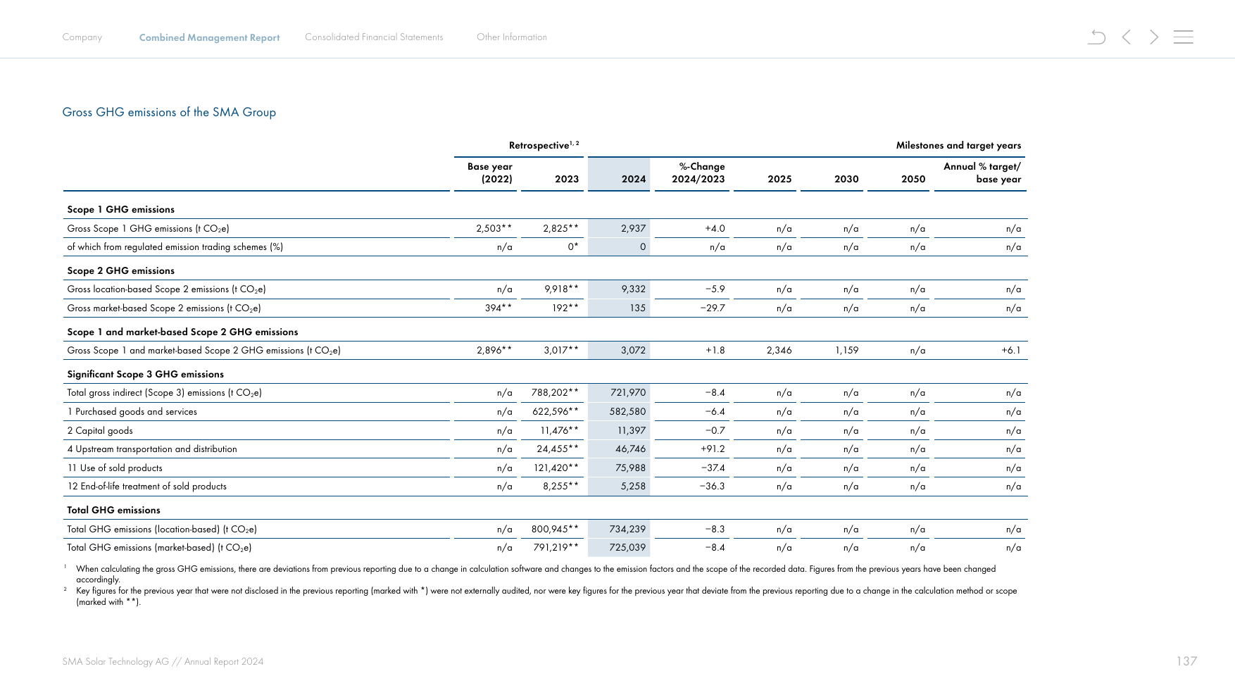Click the "Retrospective" column group header
Image resolution: width=1235 pixels, height=695 pixels.
tap(544, 145)
